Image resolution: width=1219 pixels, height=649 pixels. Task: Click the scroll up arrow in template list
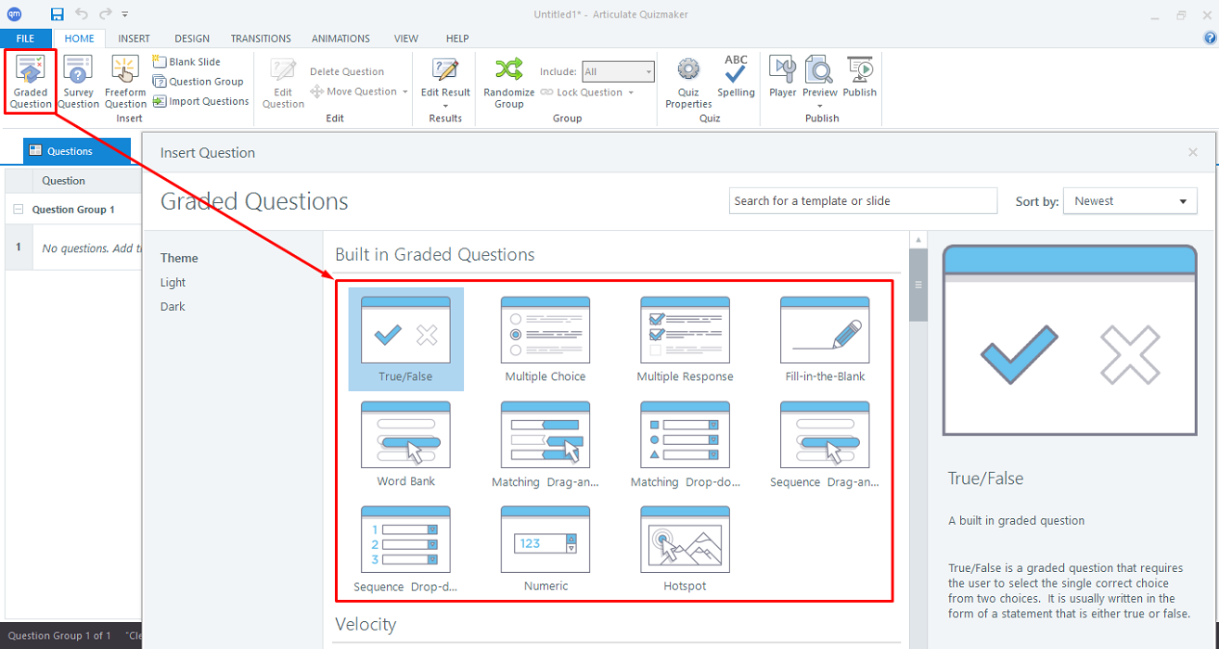tap(918, 240)
